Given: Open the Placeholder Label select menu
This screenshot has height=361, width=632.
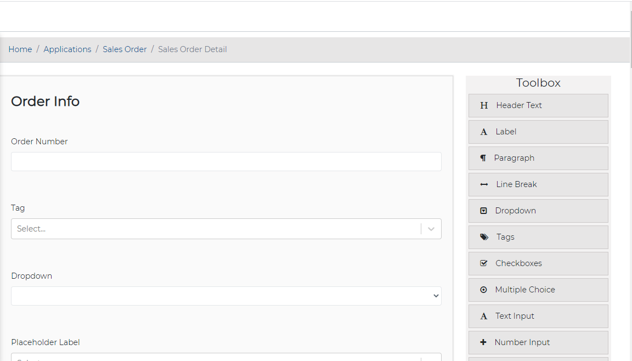Looking at the screenshot, I should pyautogui.click(x=226, y=358).
